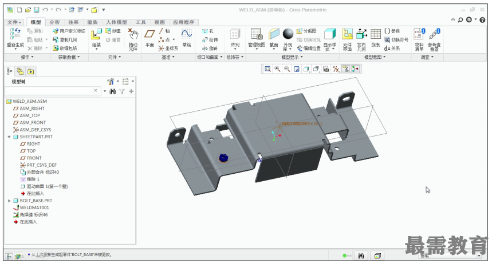Choose Copy Geometry (复制几何)
This screenshot has width=492, height=268.
[x=65, y=40]
